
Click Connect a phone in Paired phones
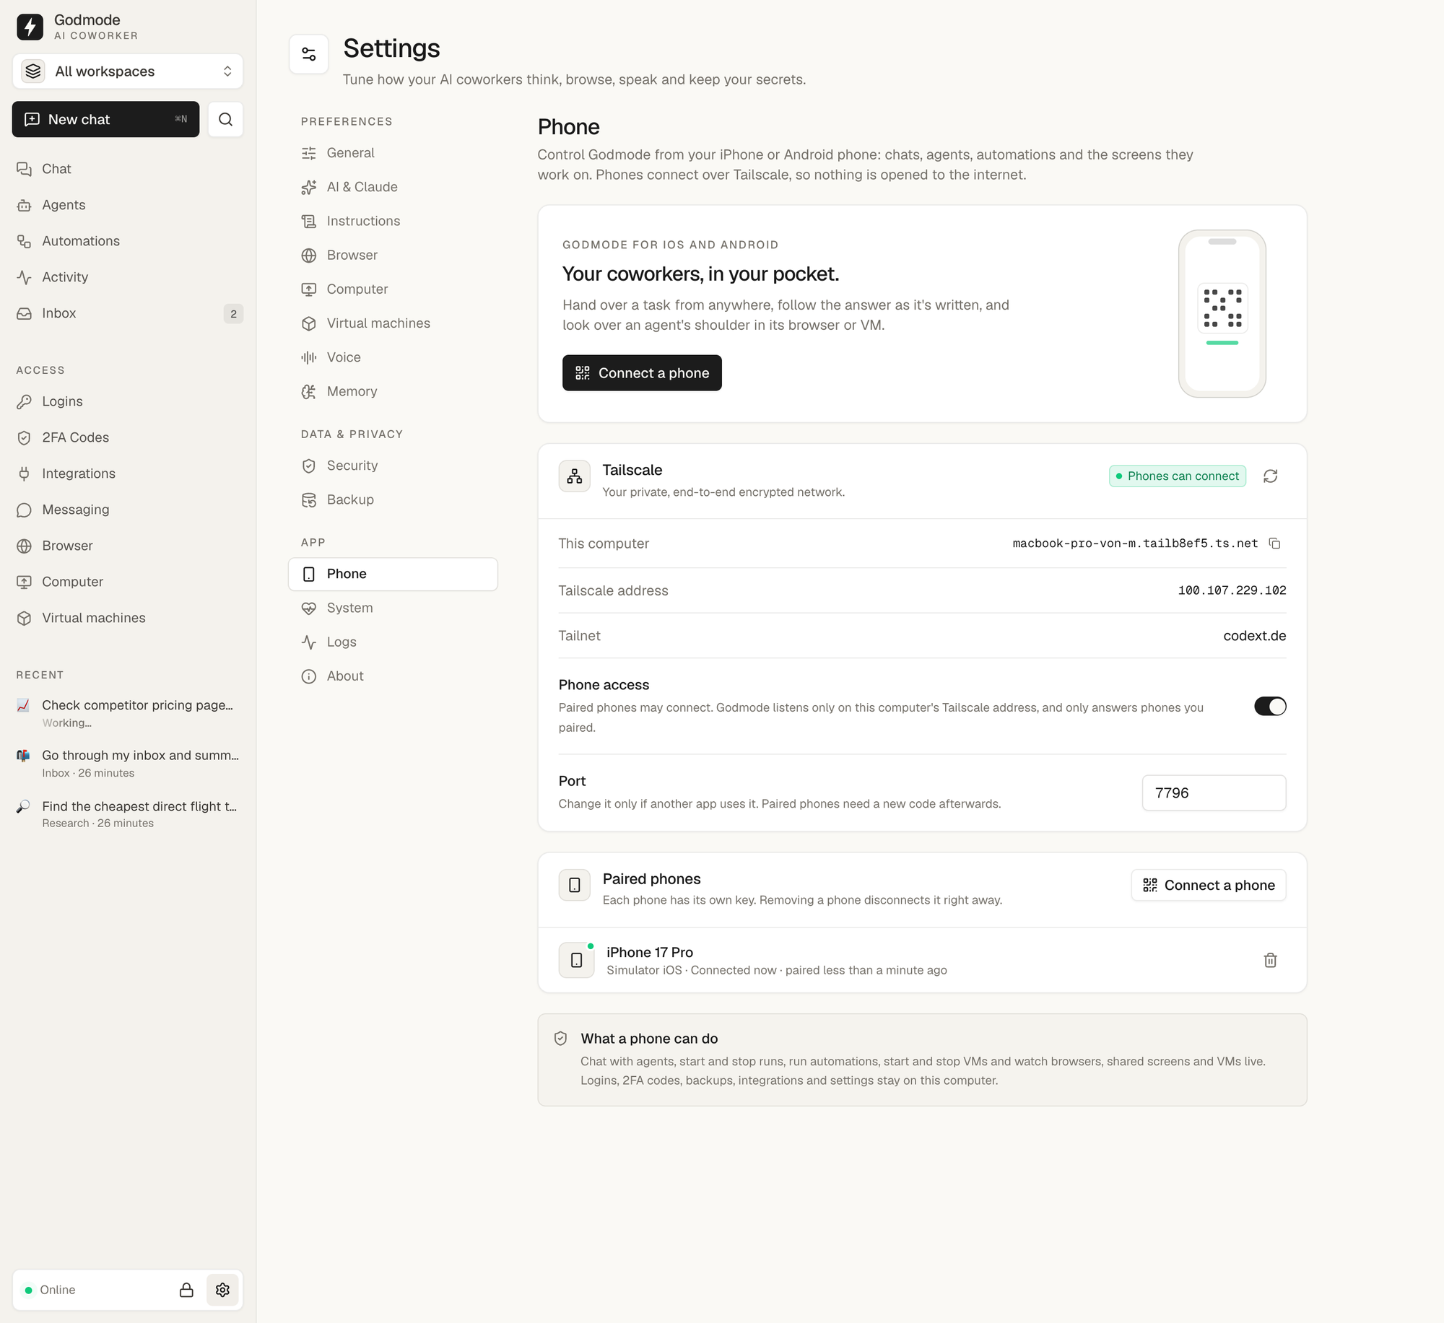(x=1209, y=885)
